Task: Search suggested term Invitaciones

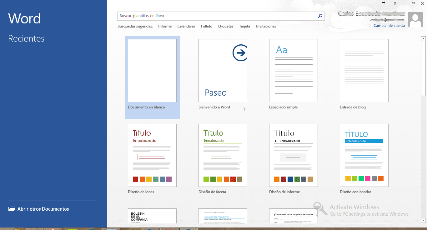Action: 266,26
